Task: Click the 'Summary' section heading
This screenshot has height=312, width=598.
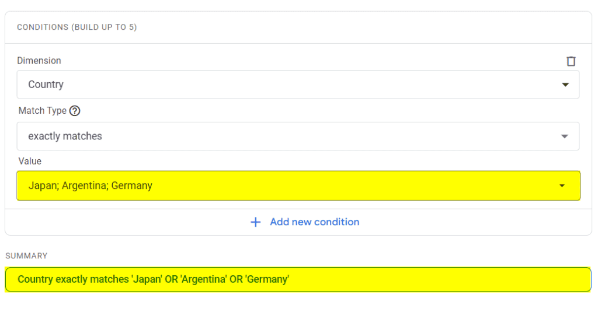Action: (x=26, y=256)
